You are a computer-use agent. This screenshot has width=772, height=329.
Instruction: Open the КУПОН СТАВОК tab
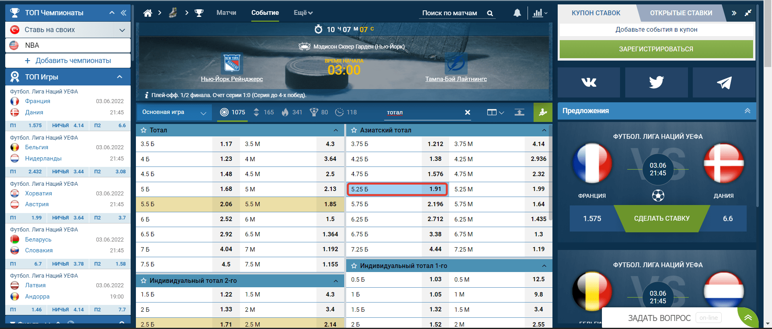[596, 13]
